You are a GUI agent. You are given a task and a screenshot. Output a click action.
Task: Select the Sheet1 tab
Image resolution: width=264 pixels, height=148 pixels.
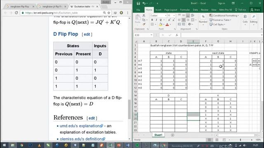point(158,135)
